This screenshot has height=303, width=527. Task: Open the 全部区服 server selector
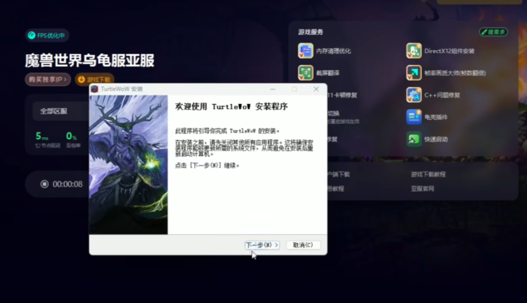point(61,111)
